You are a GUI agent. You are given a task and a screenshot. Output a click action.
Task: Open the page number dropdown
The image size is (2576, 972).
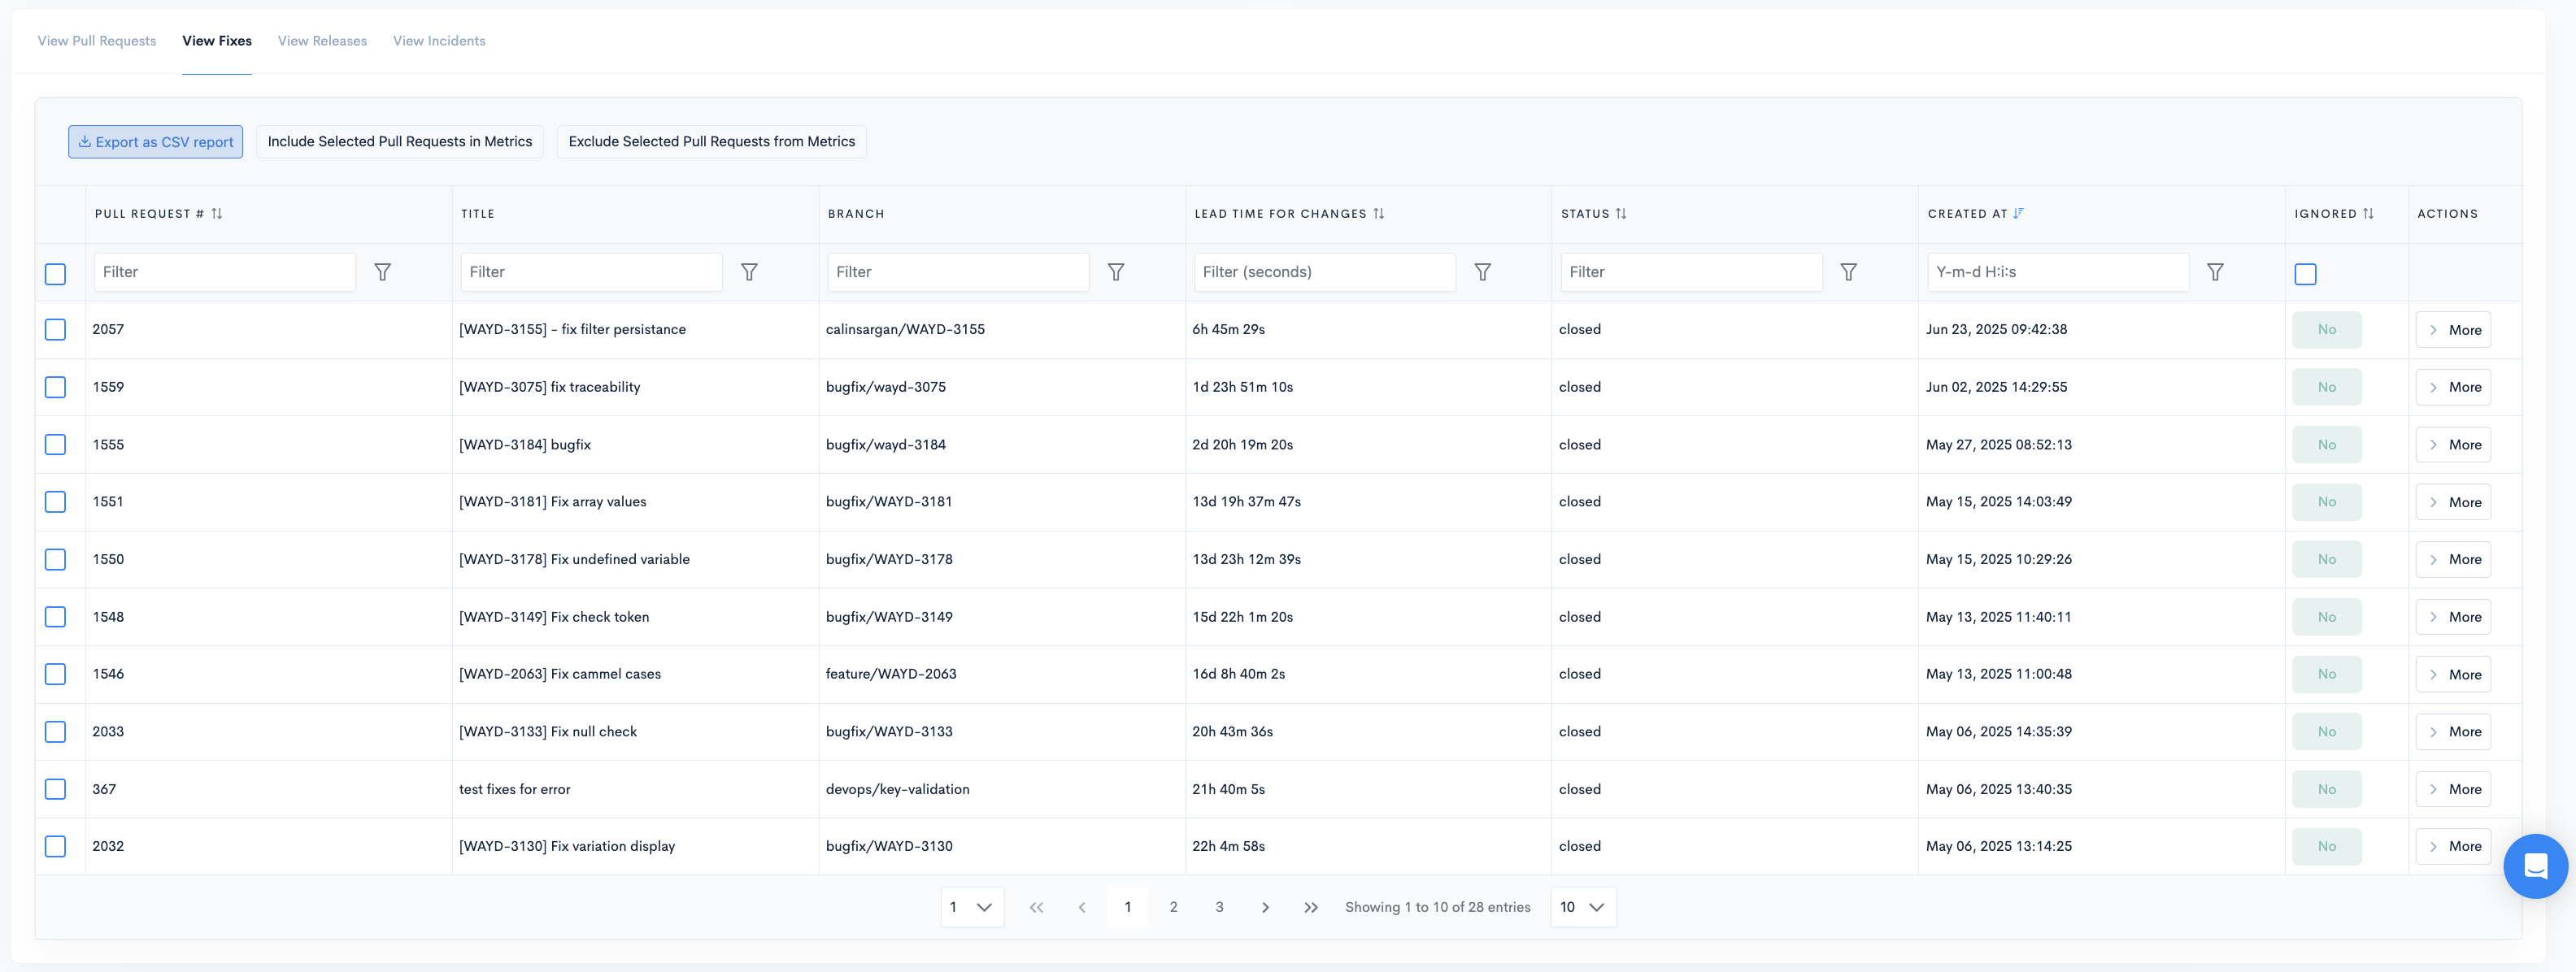coord(972,907)
